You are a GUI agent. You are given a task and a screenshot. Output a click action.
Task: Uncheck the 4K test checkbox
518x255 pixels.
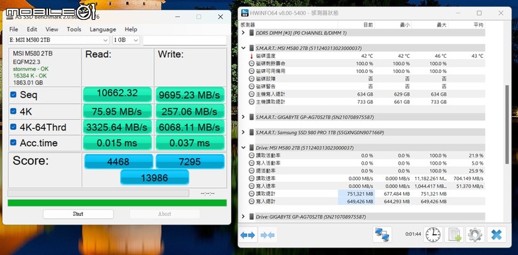pos(13,112)
